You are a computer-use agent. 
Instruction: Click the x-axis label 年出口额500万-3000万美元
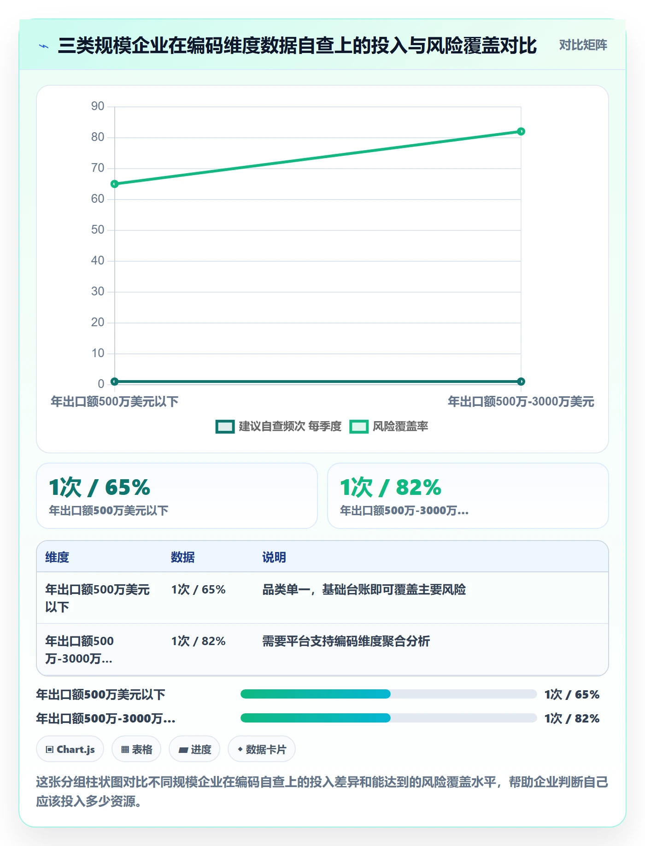521,402
